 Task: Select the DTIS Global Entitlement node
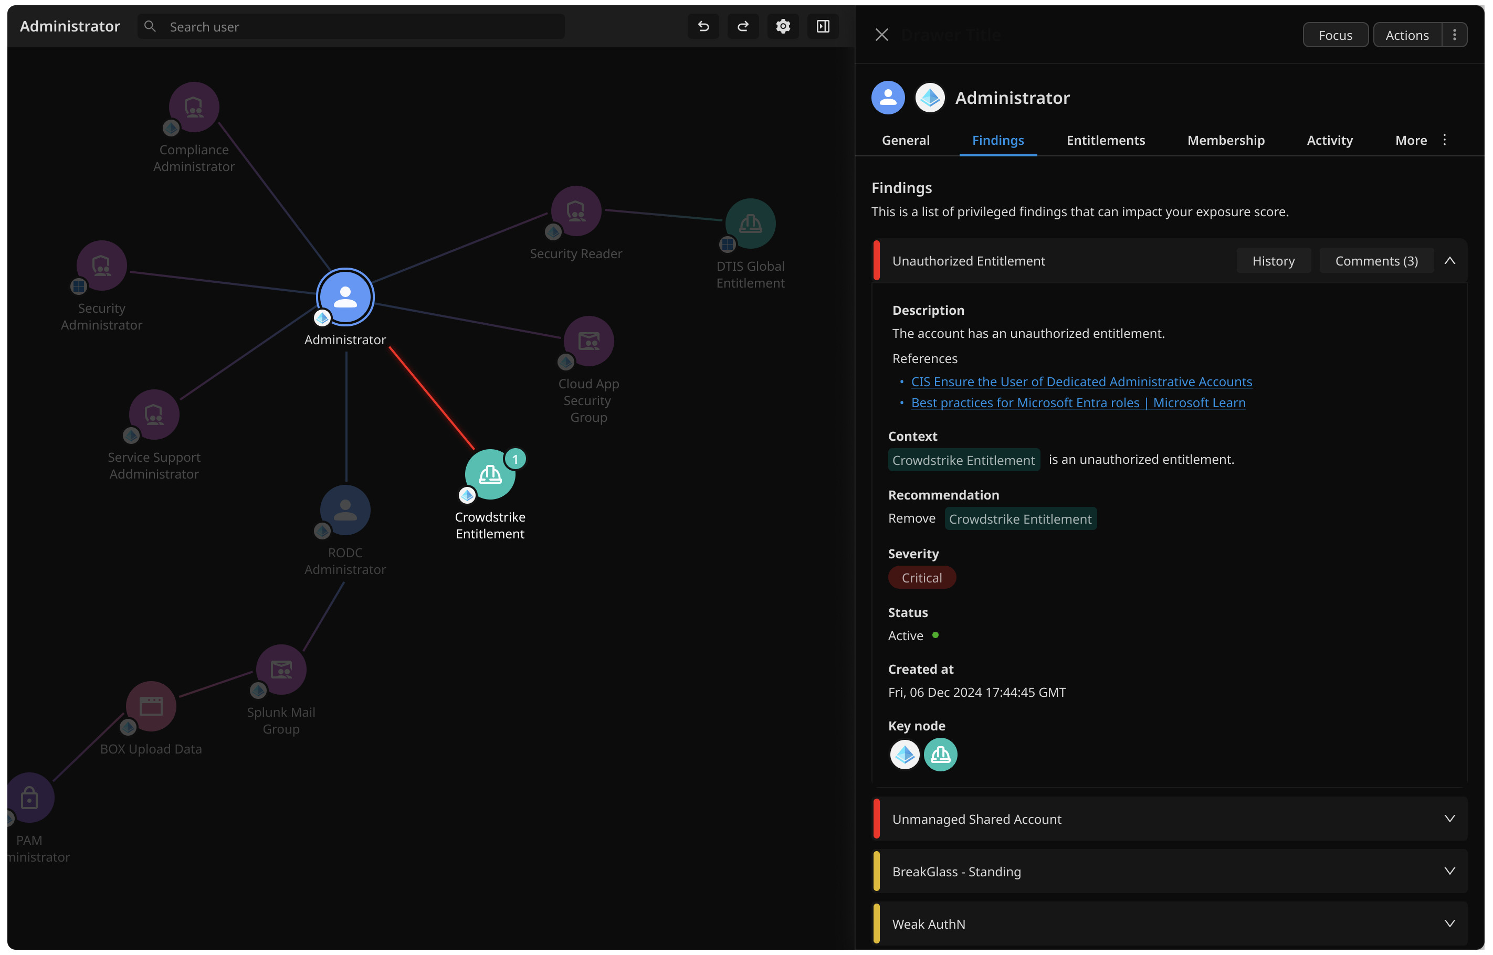pos(750,223)
